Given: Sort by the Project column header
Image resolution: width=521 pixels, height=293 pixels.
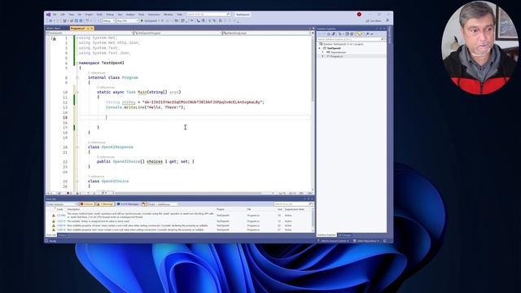Looking at the screenshot, I should tap(221, 210).
